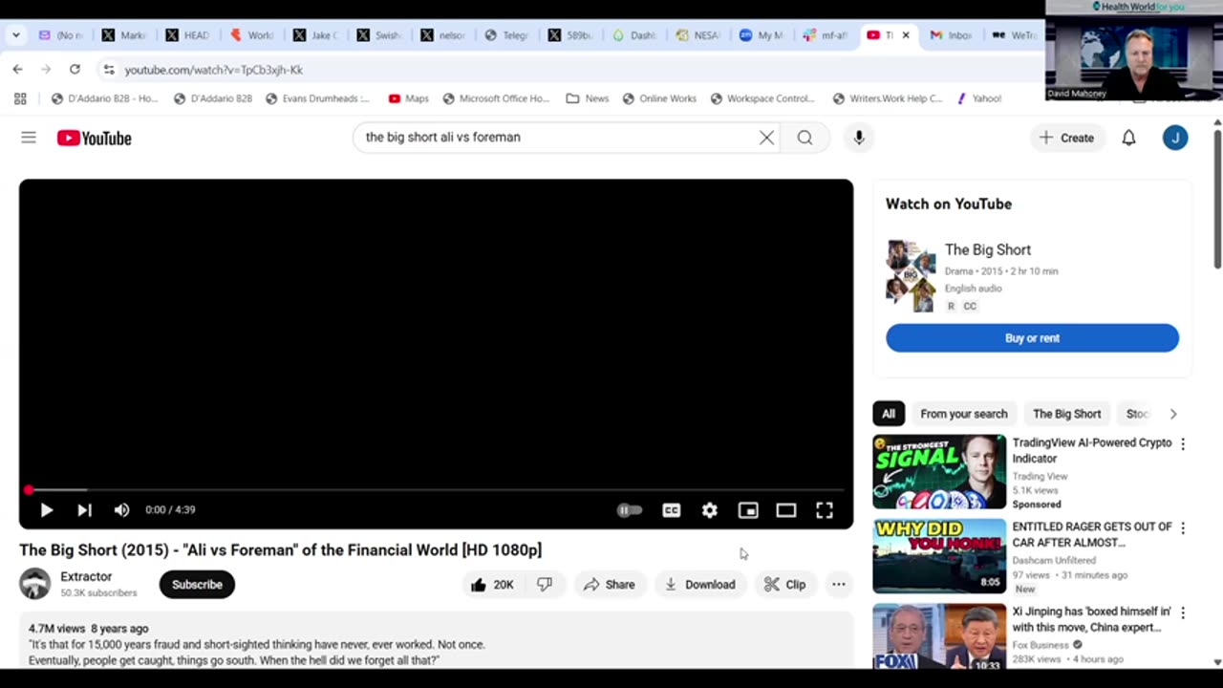Go to the YouTube home logo
This screenshot has width=1223, height=688.
94,138
